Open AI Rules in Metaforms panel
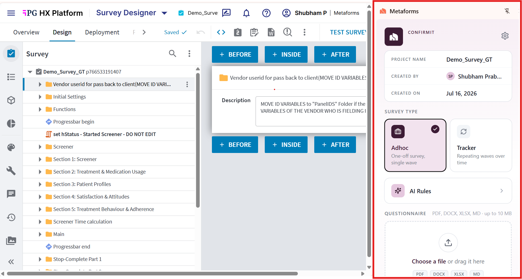Viewport: 522px width, 279px height. point(448,191)
